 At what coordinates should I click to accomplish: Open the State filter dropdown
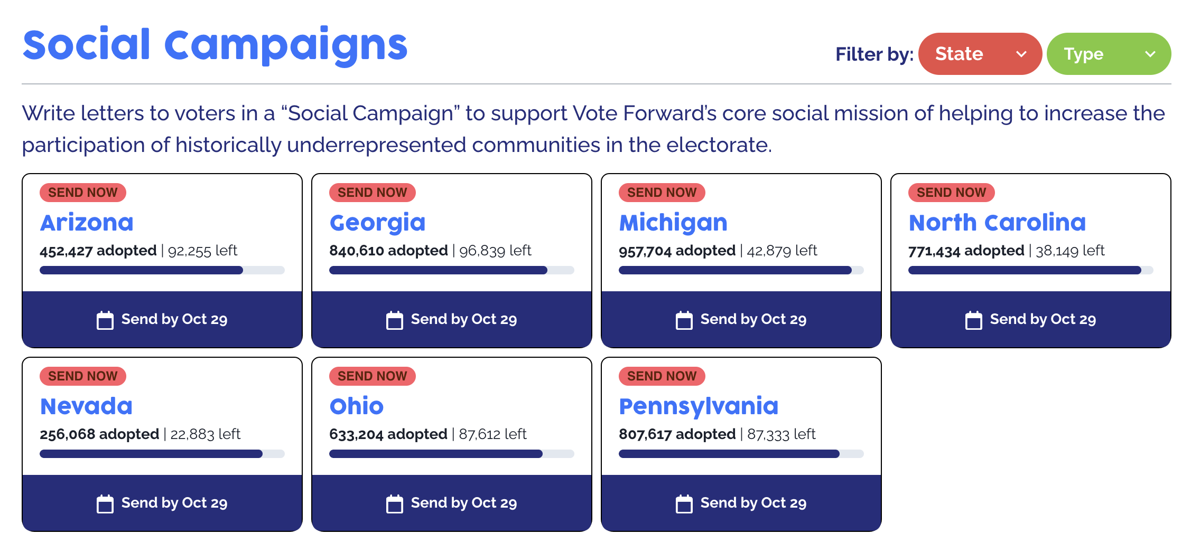[979, 54]
